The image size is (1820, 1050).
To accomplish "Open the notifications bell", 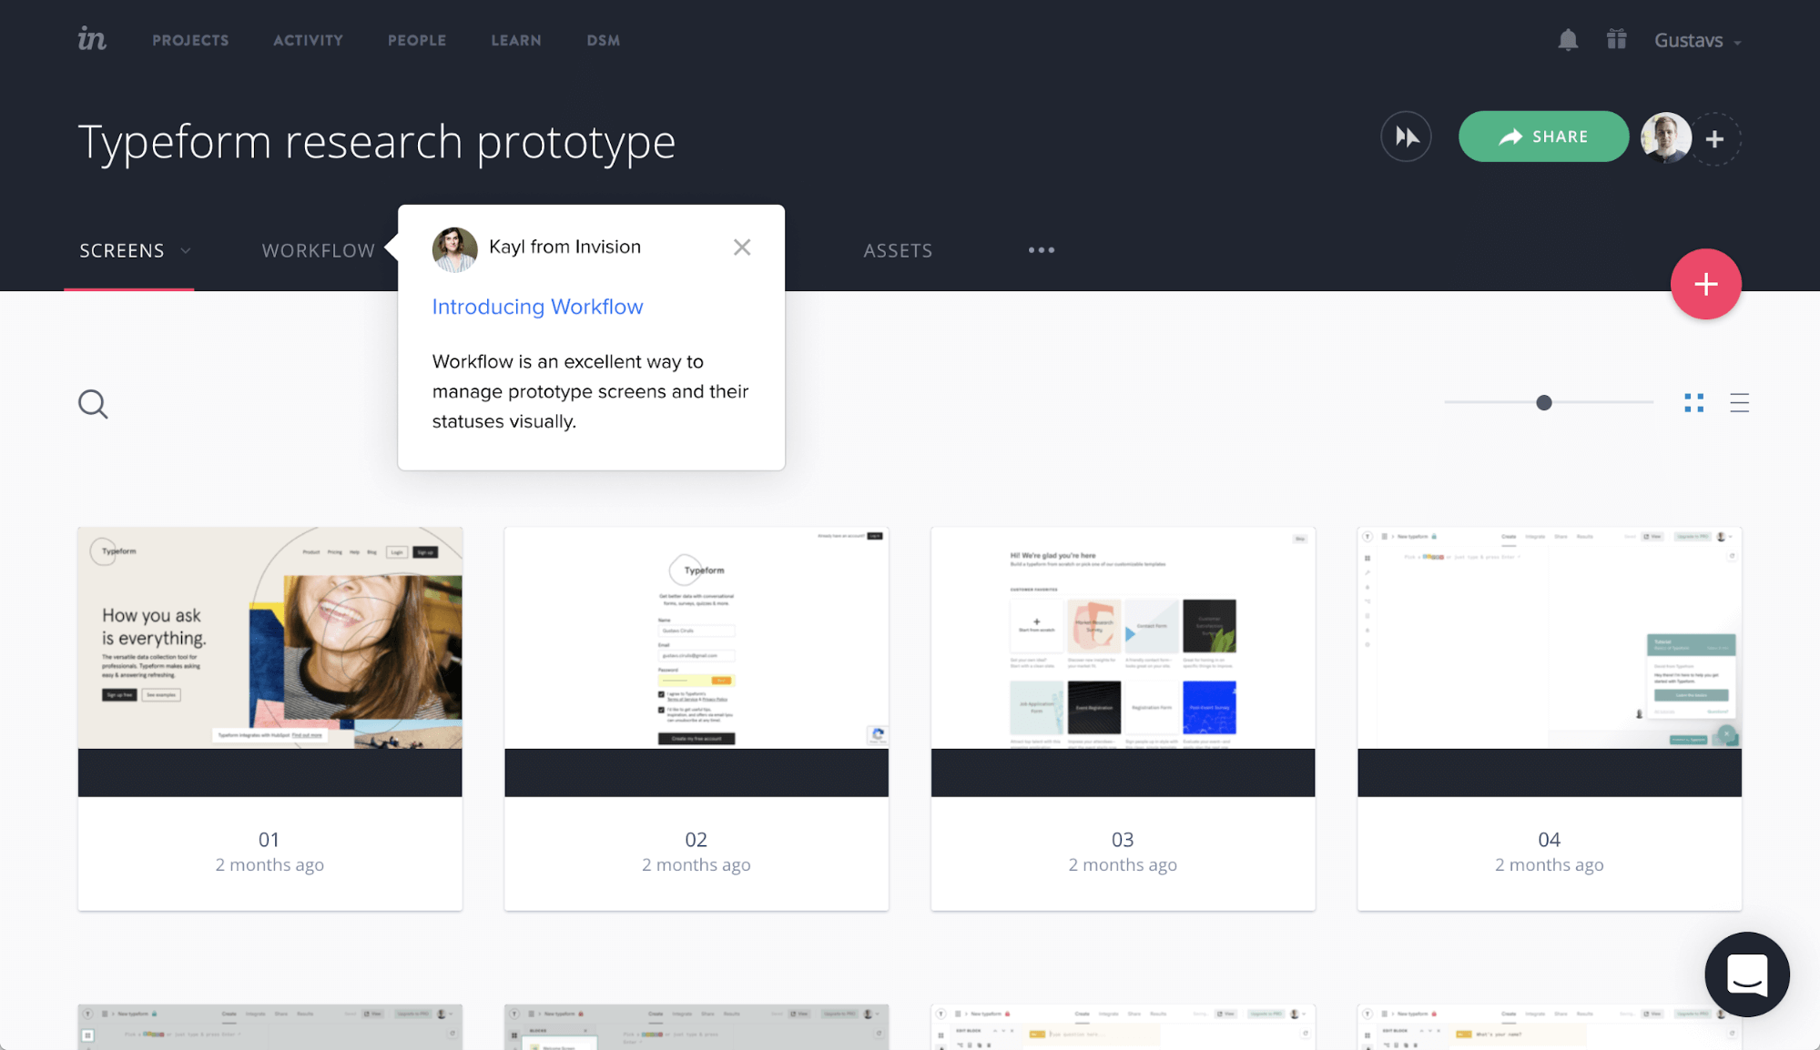I will coord(1567,40).
